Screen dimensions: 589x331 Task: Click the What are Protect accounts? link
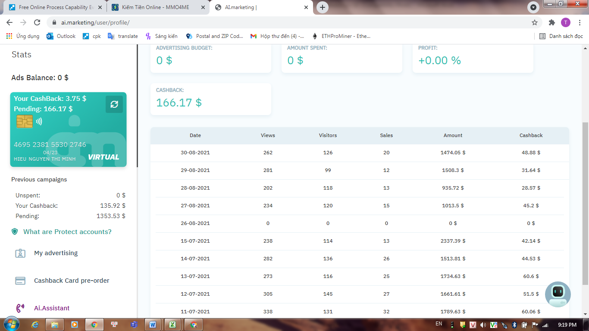67,232
